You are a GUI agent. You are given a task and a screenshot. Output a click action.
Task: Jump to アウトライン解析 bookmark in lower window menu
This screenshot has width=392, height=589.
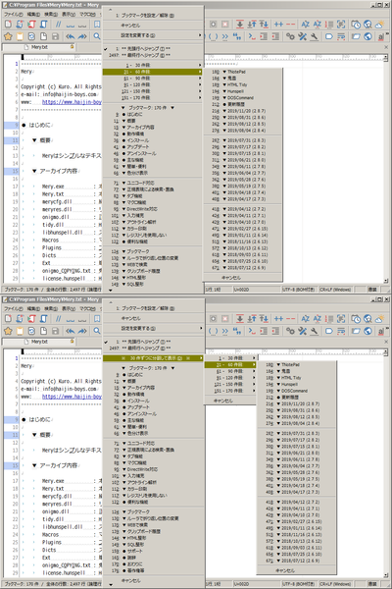pyautogui.click(x=154, y=482)
